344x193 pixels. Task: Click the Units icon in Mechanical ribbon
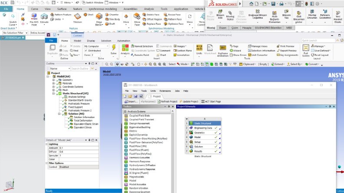tap(199, 48)
